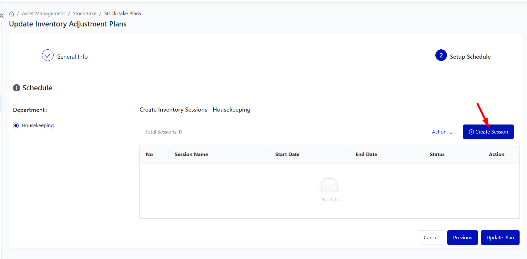Collapse sidebar with double-chevron icon
527x259 pixels.
pos(2,15)
